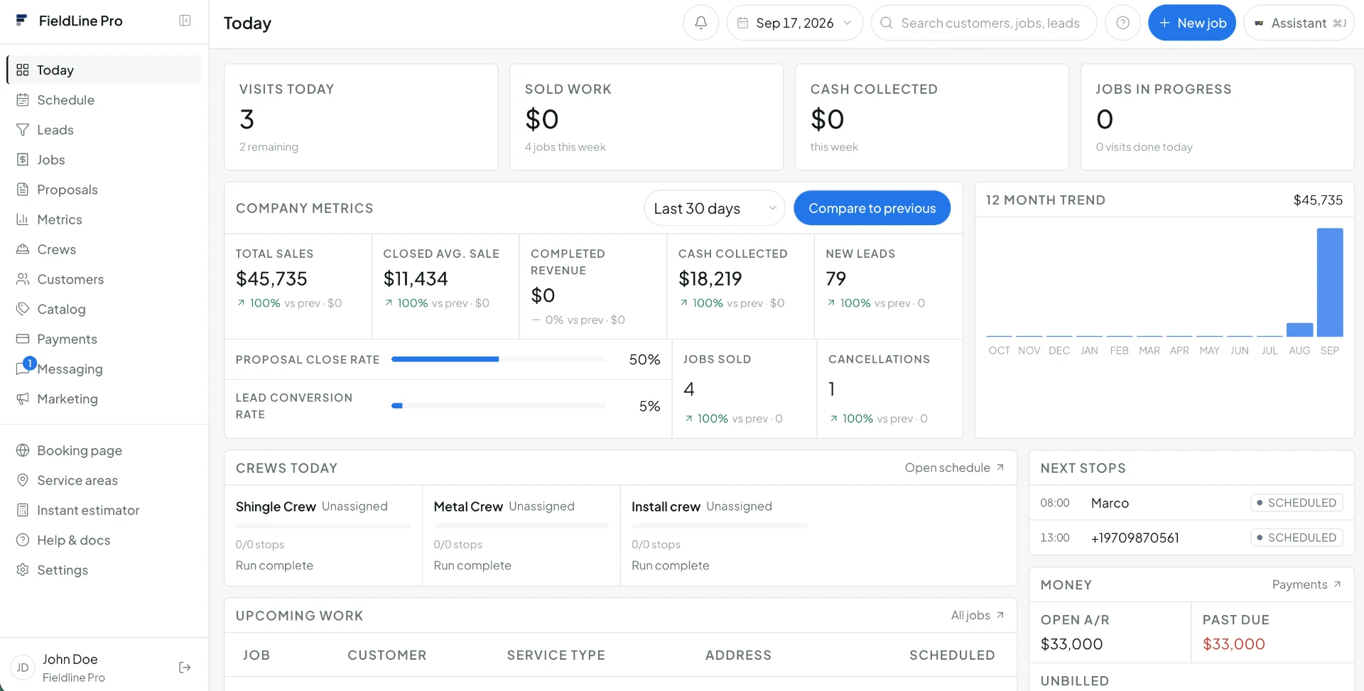Click the search customers, jobs, leads field
Viewport: 1364px width, 691px height.
pyautogui.click(x=983, y=23)
